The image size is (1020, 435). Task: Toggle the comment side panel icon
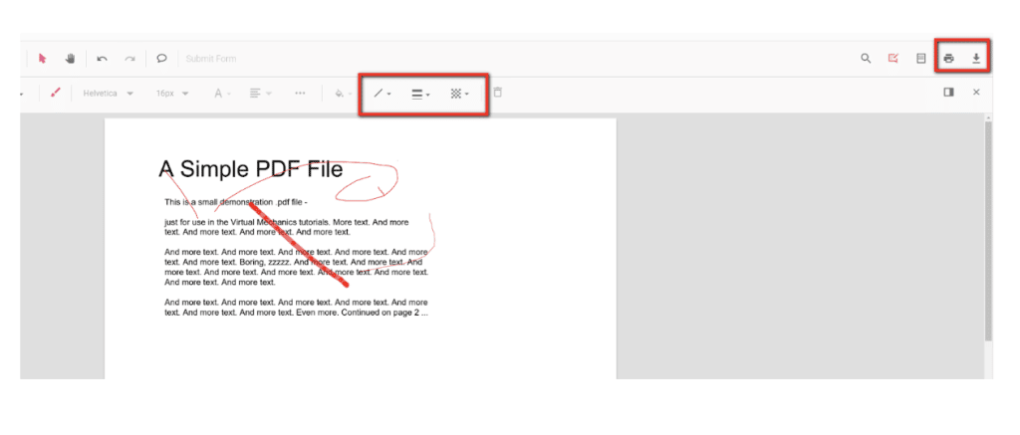click(x=948, y=93)
